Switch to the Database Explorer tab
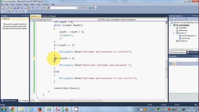Image resolution: width=199 pixels, height=112 pixels. pyautogui.click(x=9, y=100)
